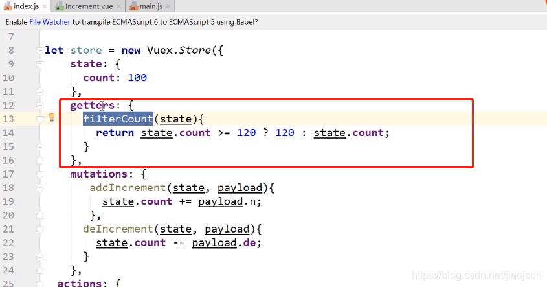Image resolution: width=547 pixels, height=287 pixels.
Task: Click the 'deIncrement' function name
Action: pos(118,229)
